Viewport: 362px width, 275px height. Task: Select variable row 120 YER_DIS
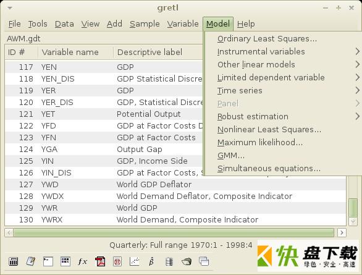(104, 103)
